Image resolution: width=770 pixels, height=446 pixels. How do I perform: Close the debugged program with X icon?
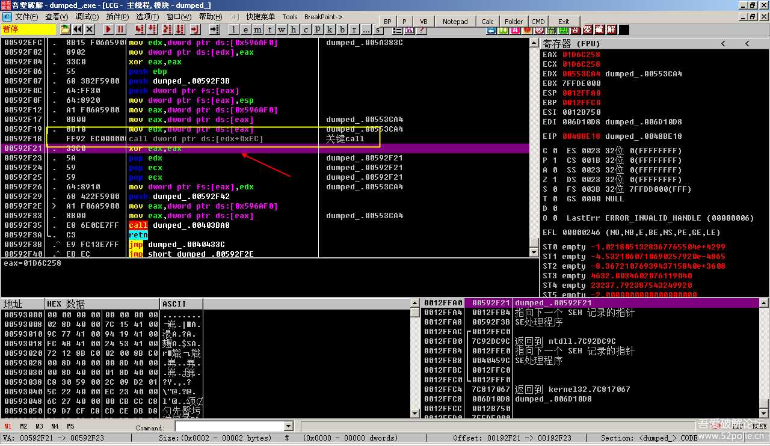pyautogui.click(x=90, y=29)
